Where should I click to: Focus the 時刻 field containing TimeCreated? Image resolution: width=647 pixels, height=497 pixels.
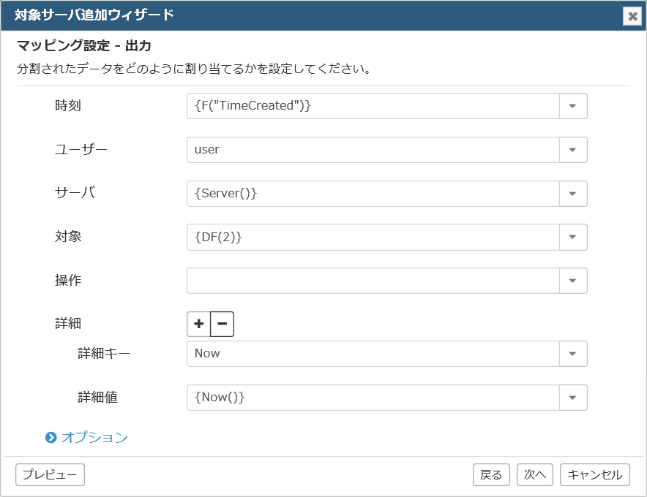pos(373,106)
